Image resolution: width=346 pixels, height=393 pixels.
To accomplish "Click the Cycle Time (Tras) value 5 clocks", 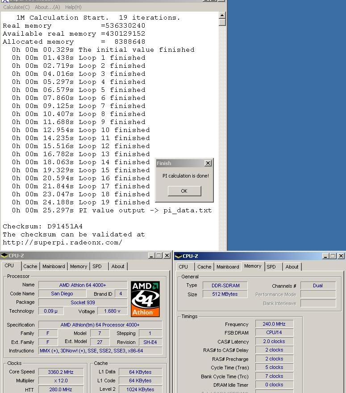I will 274,367.
